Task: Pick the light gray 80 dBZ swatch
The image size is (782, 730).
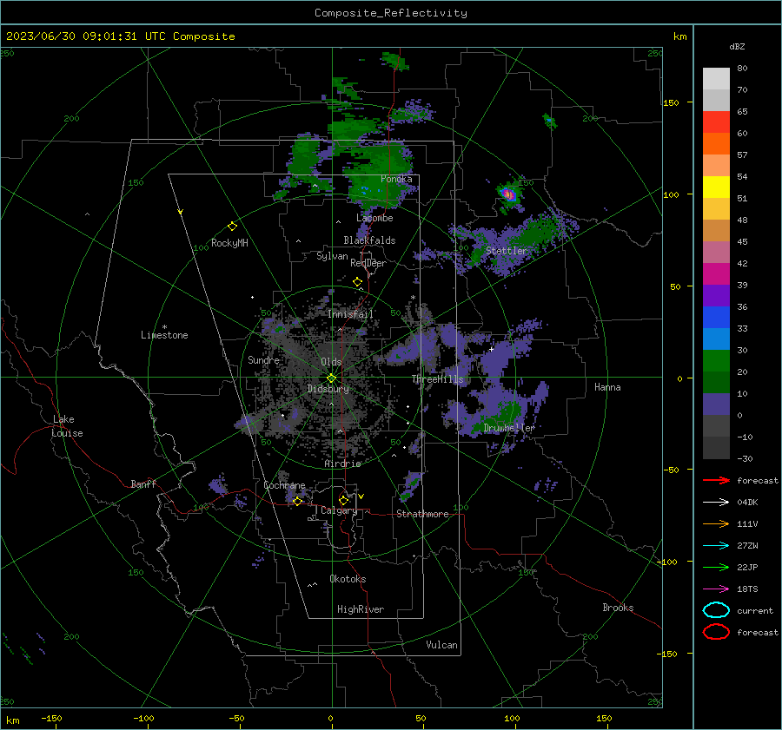Action: [x=716, y=78]
